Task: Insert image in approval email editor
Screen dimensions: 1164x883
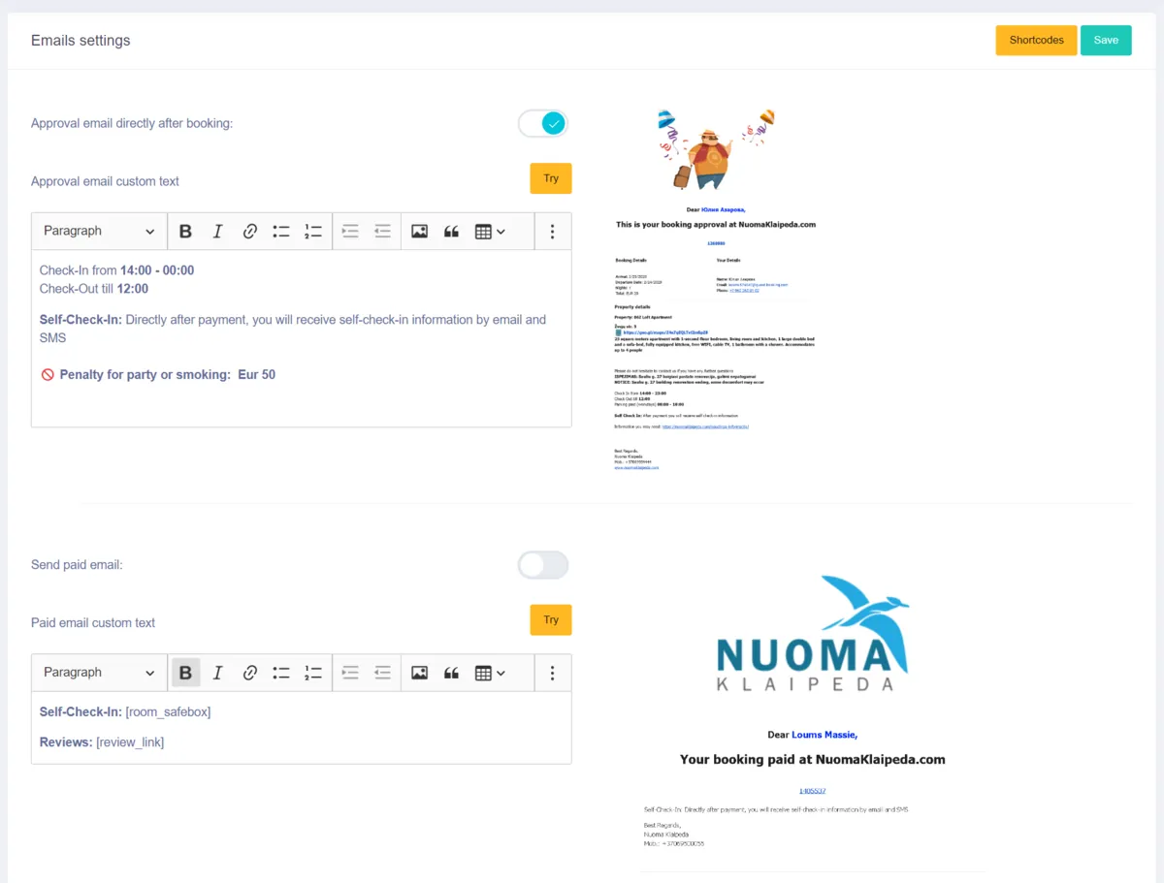Action: point(419,232)
